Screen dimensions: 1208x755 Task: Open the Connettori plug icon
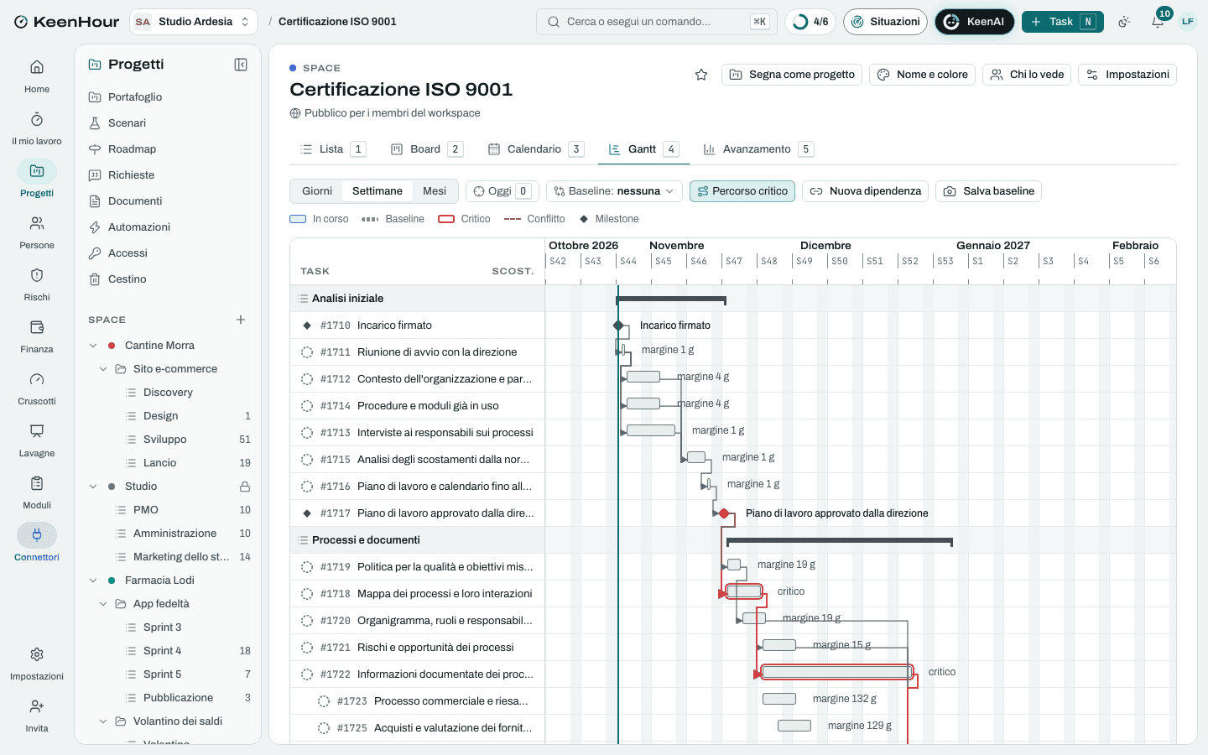coord(37,535)
